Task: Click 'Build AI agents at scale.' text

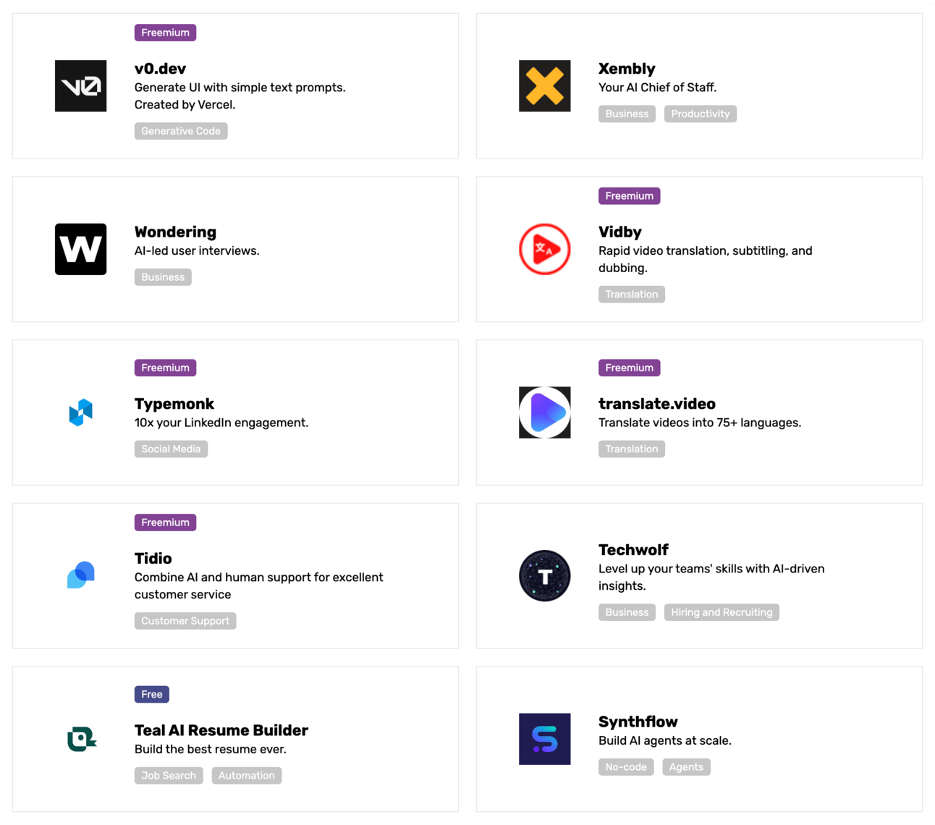Action: click(x=665, y=740)
